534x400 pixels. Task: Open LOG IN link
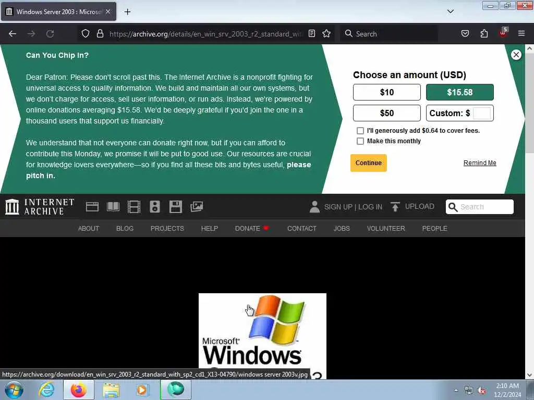(x=370, y=207)
